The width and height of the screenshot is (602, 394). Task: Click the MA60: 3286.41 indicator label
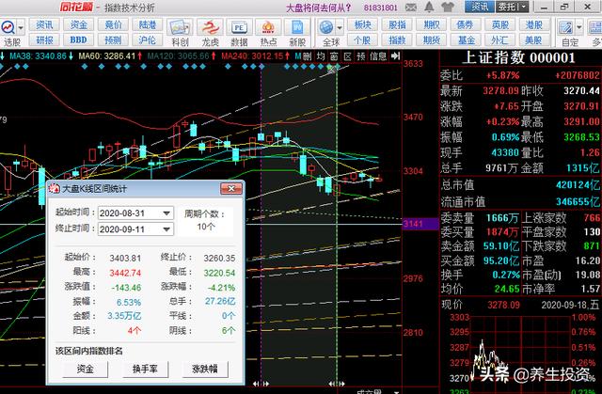[107, 56]
